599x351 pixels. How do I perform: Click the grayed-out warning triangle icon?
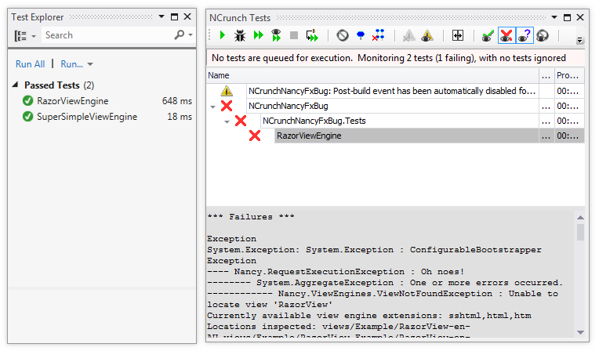tap(409, 35)
